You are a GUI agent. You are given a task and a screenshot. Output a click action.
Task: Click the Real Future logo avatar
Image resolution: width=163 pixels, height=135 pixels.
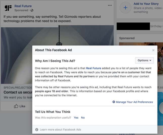pos(8,8)
